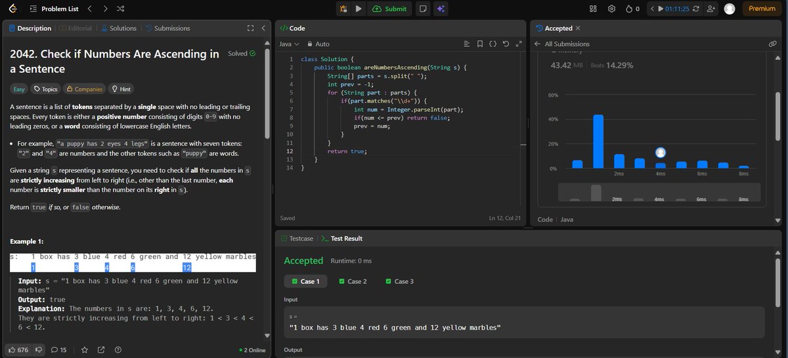Open the 15 comments
Image resolution: width=788 pixels, height=358 pixels.
click(59, 349)
